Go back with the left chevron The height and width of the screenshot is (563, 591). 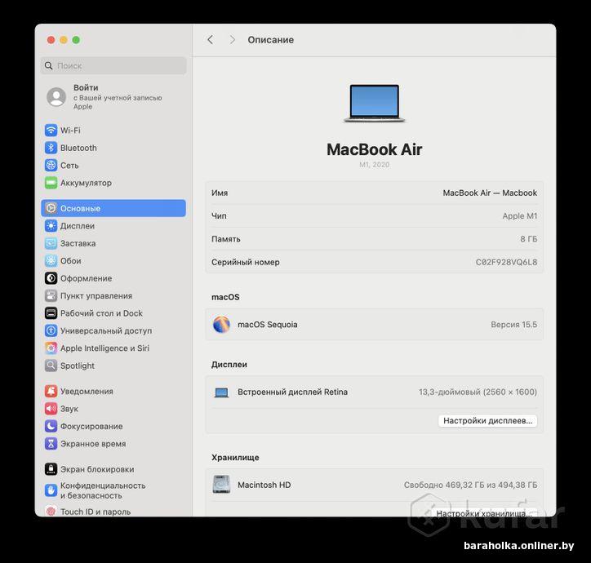pos(211,39)
